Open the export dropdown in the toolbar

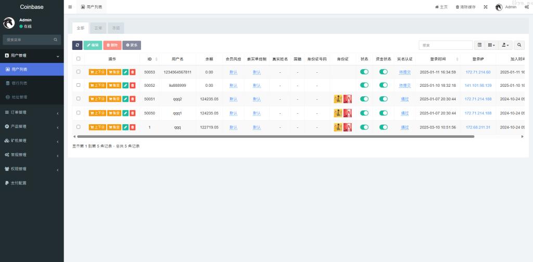click(x=505, y=45)
